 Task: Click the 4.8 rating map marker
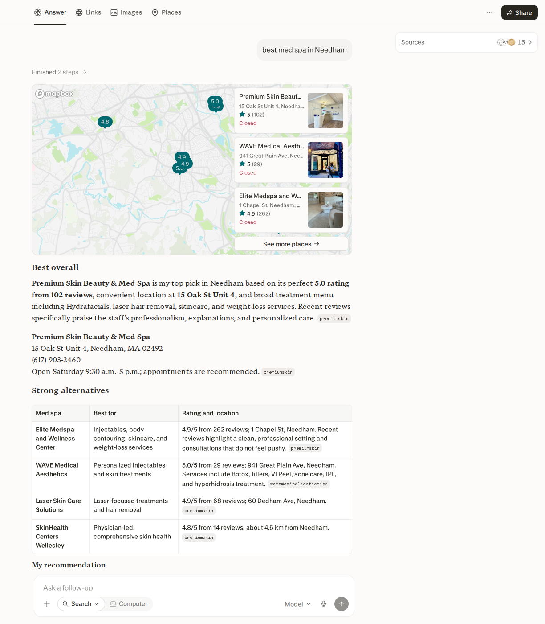(105, 122)
